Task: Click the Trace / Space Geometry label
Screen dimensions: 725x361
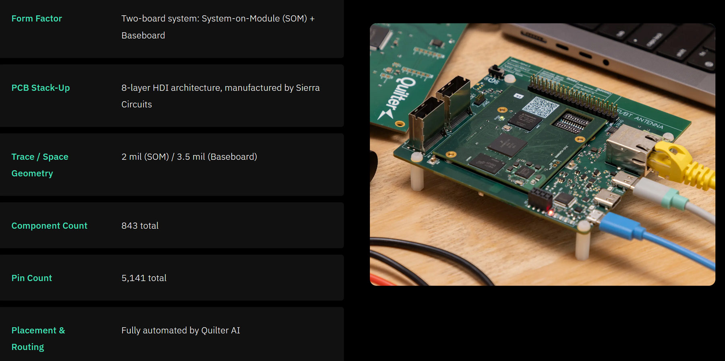Action: (x=39, y=165)
